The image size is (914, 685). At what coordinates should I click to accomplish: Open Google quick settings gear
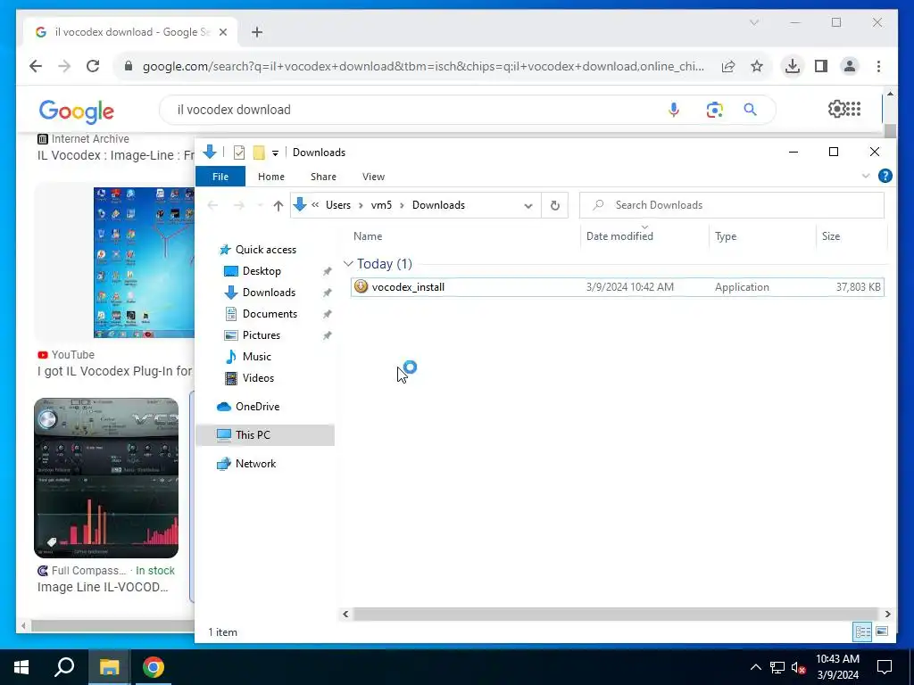point(836,109)
